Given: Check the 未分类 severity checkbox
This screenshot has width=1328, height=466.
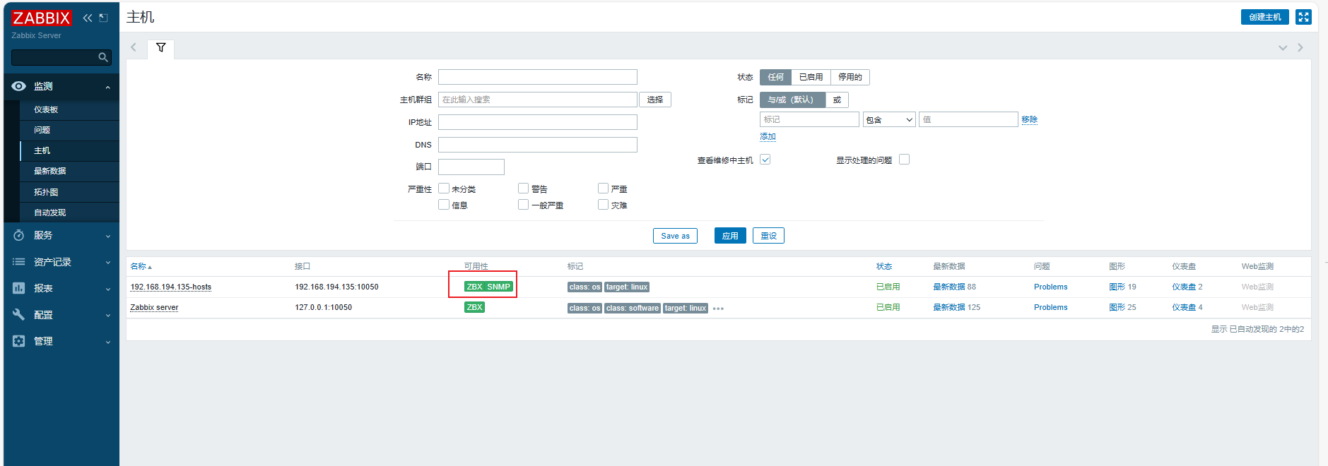Looking at the screenshot, I should (x=444, y=189).
